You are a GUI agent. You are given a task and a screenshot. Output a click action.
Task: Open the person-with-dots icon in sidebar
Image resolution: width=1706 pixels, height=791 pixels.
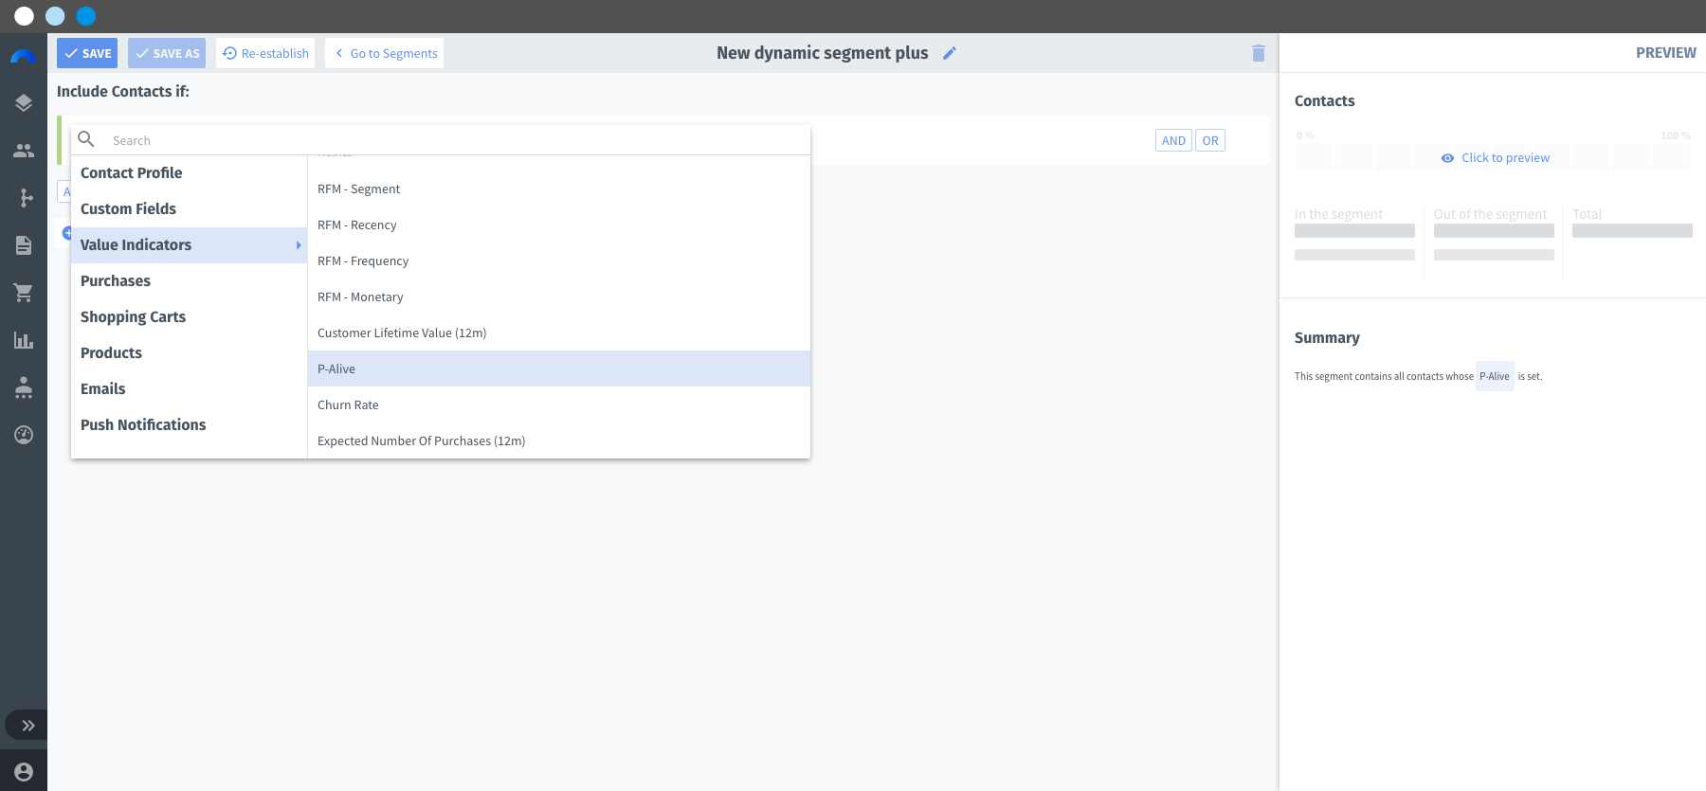(24, 387)
